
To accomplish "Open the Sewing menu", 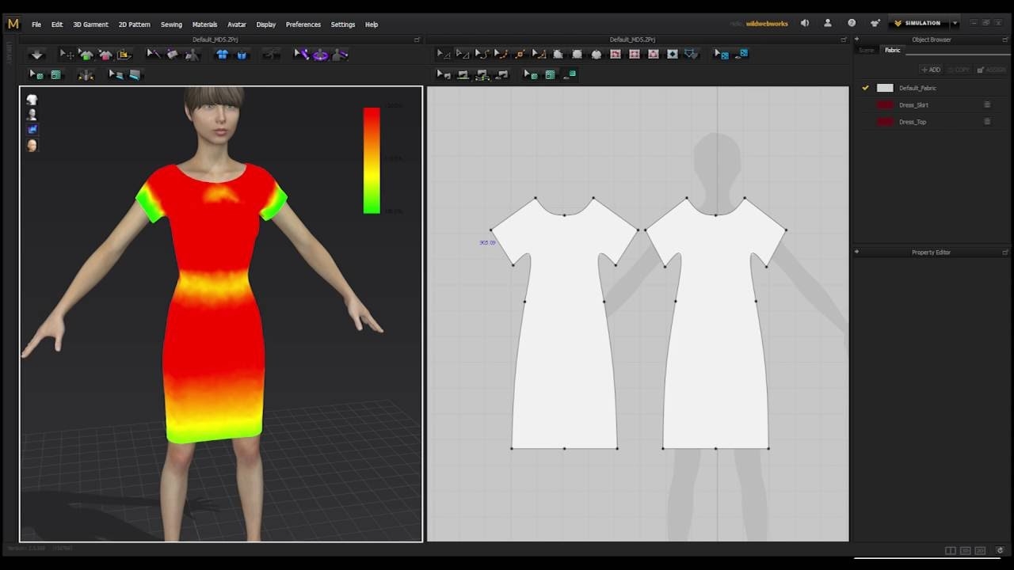I will click(x=171, y=25).
